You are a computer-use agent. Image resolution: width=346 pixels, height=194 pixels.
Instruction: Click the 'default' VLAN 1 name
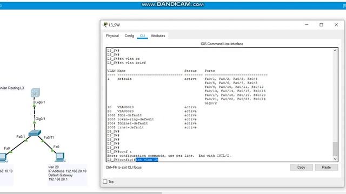click(x=124, y=79)
